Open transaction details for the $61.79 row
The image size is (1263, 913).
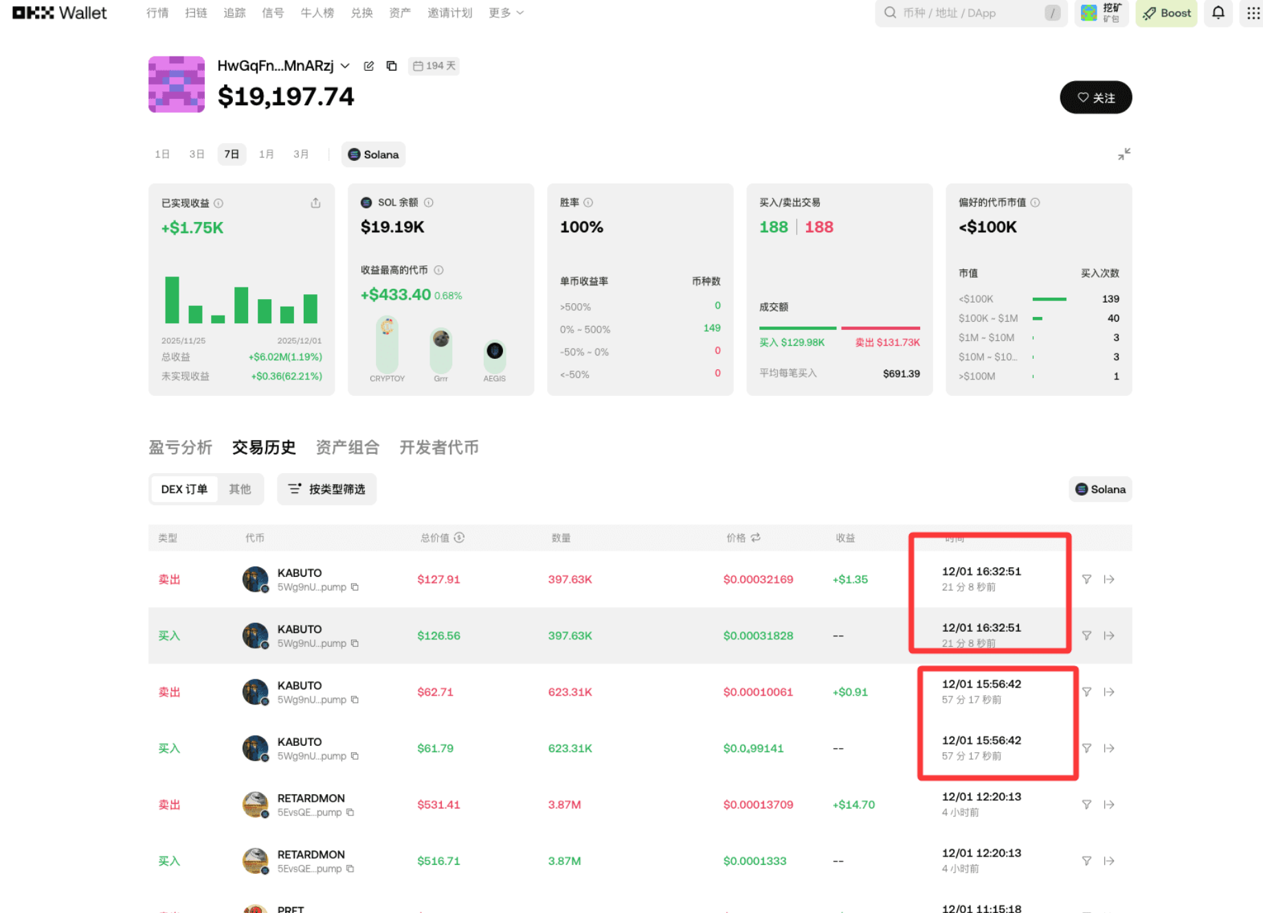(1109, 749)
